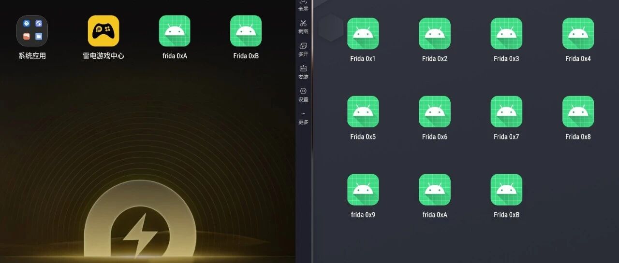Open the 系统应用 folder
619x263 pixels.
(x=32, y=31)
